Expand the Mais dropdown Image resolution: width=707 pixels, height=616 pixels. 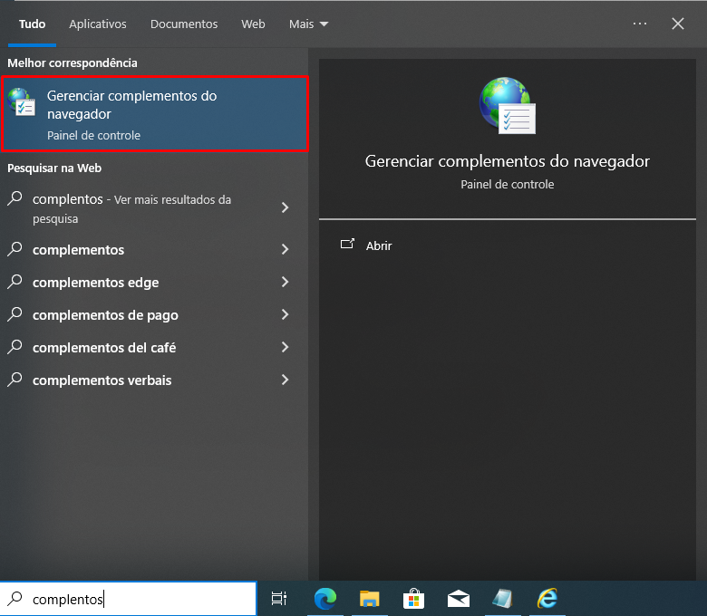pos(308,24)
